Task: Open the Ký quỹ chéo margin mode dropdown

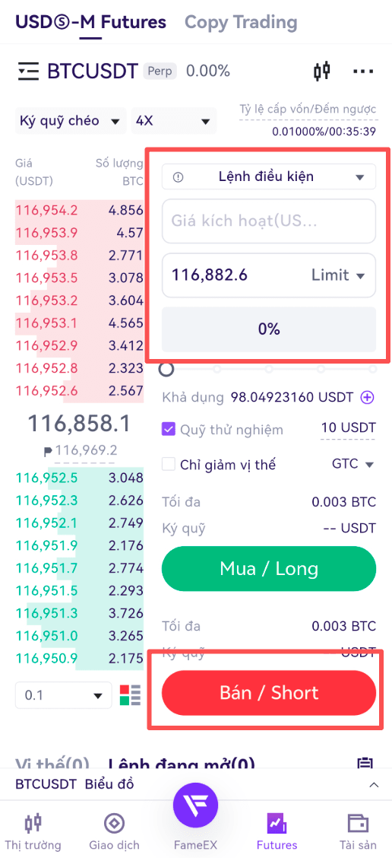Action: (x=71, y=121)
